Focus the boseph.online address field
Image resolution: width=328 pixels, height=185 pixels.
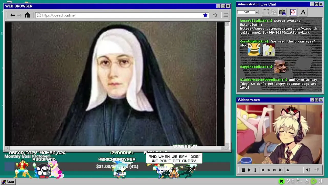click(x=122, y=15)
